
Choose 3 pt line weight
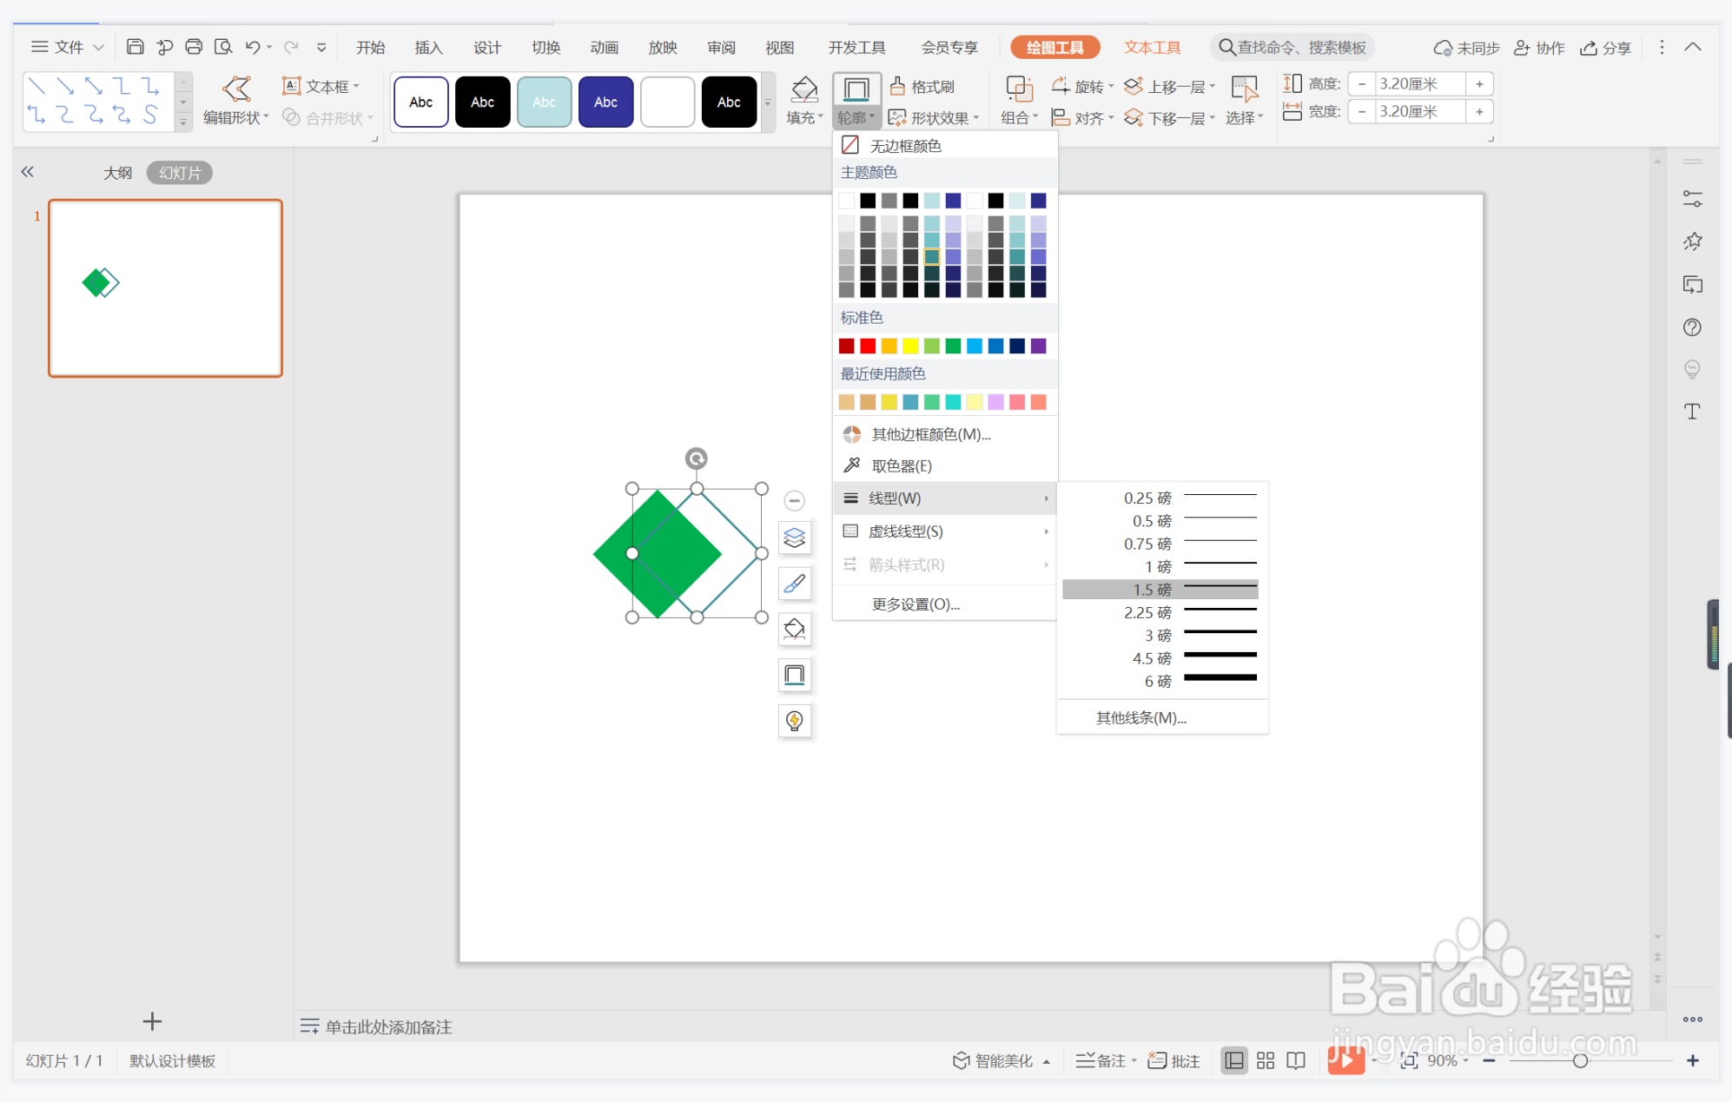click(1160, 635)
